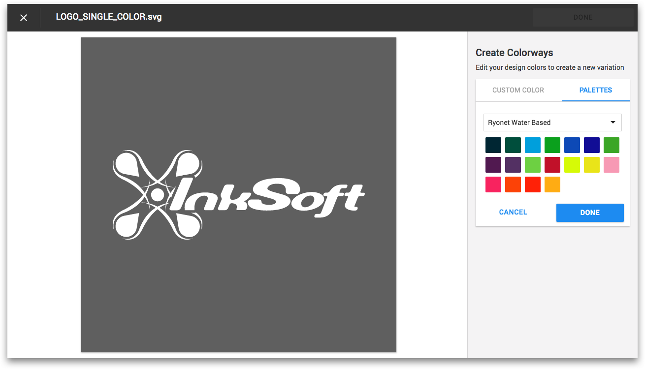Viewport: 645px width, 369px height.
Task: Confirm with the blue DONE button
Action: [x=590, y=213]
